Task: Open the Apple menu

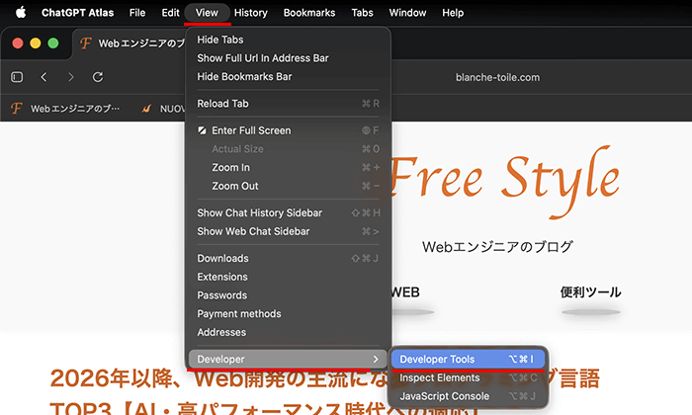Action: [21, 12]
